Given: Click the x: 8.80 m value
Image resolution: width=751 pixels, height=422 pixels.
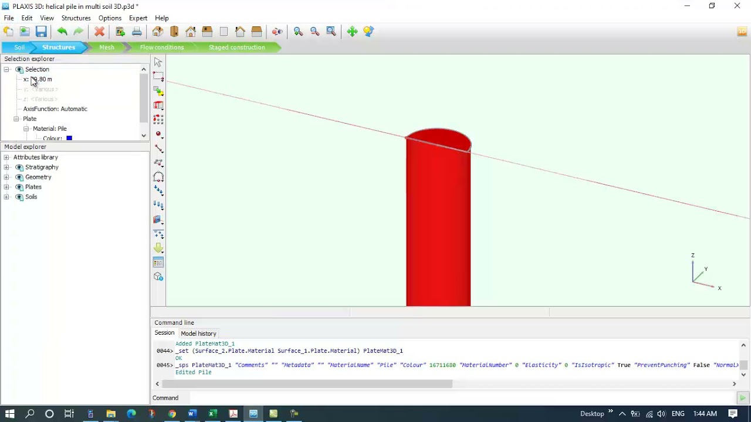Looking at the screenshot, I should coord(38,79).
